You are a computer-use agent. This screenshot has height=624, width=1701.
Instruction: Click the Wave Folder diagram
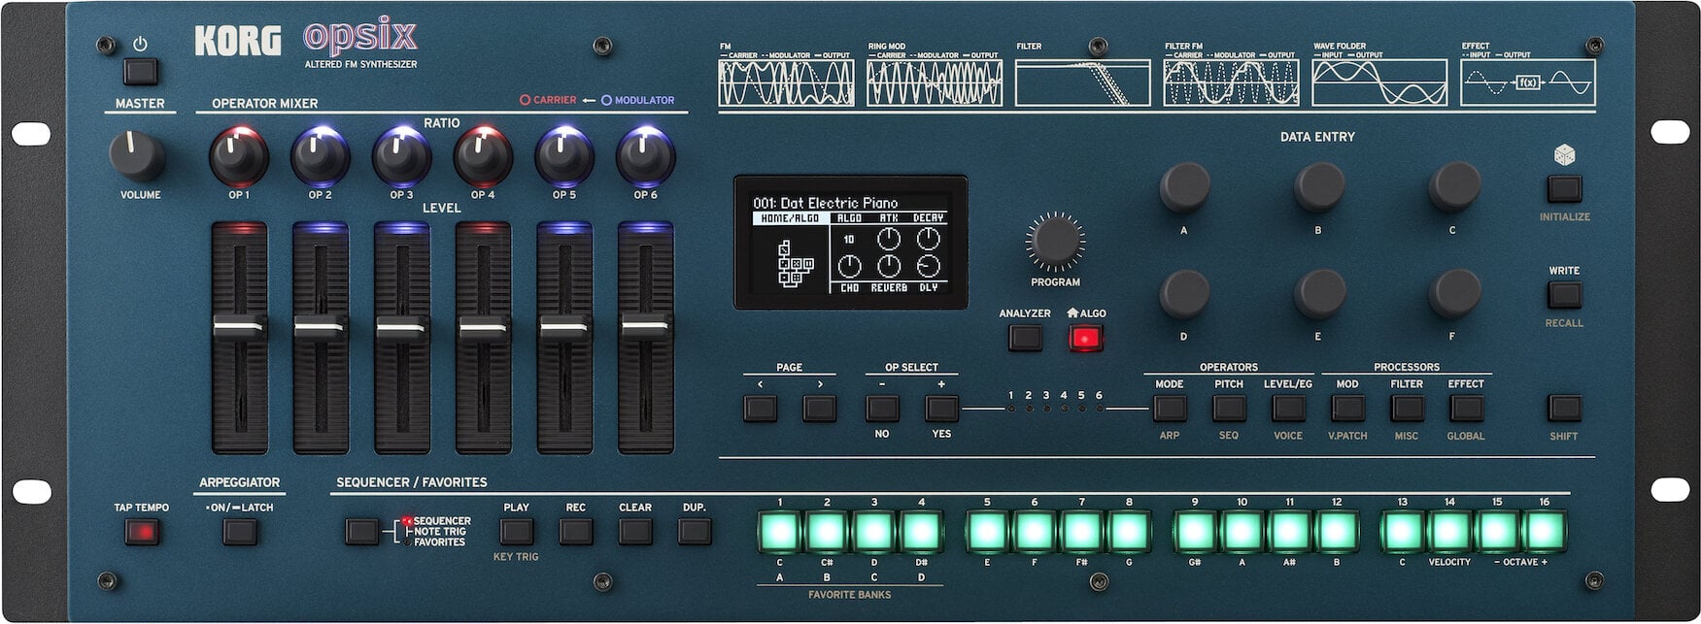coord(1379,82)
